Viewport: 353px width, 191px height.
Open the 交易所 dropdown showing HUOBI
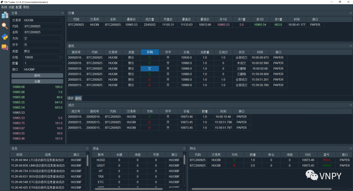tap(43, 20)
